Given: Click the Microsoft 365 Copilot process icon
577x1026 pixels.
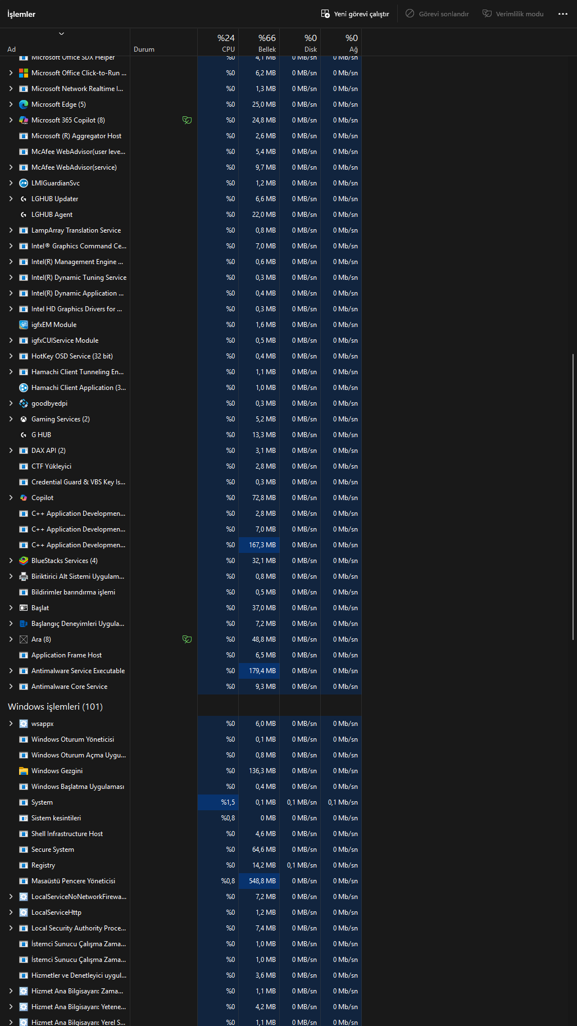Looking at the screenshot, I should click(24, 120).
